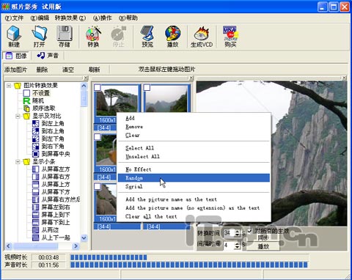This screenshot has height=280, width=352.
Task: Choose the 顺序选取 effect icon
Action: pos(26,108)
